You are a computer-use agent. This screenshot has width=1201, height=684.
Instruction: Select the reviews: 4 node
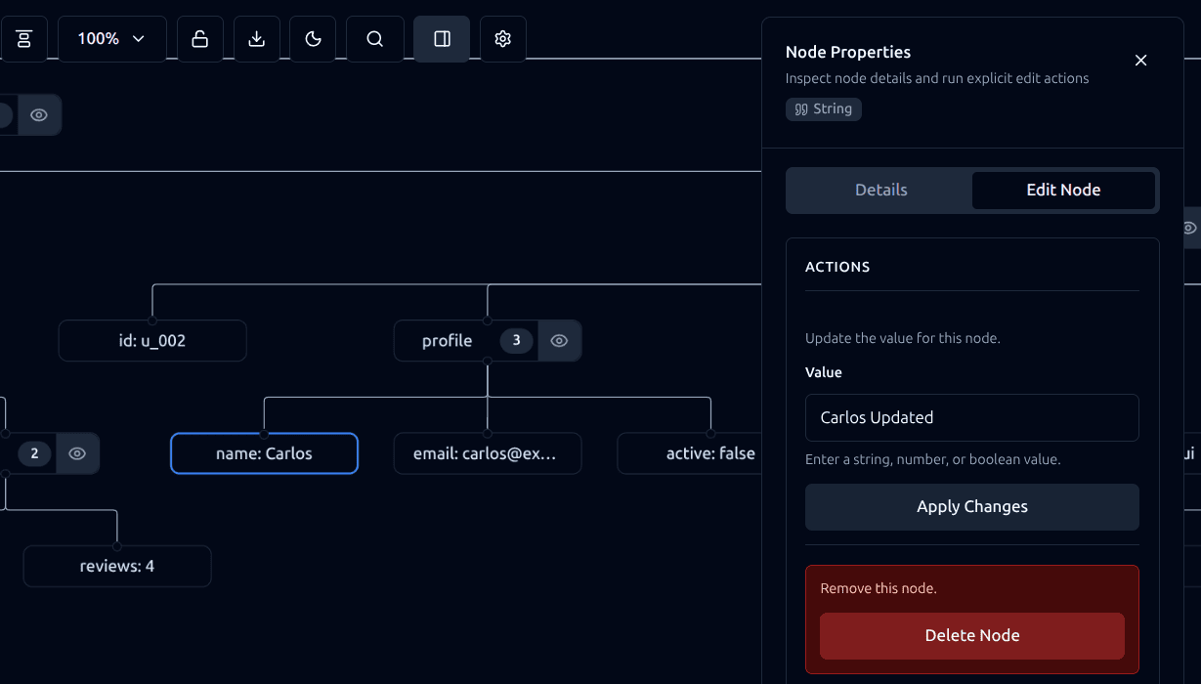tap(117, 566)
